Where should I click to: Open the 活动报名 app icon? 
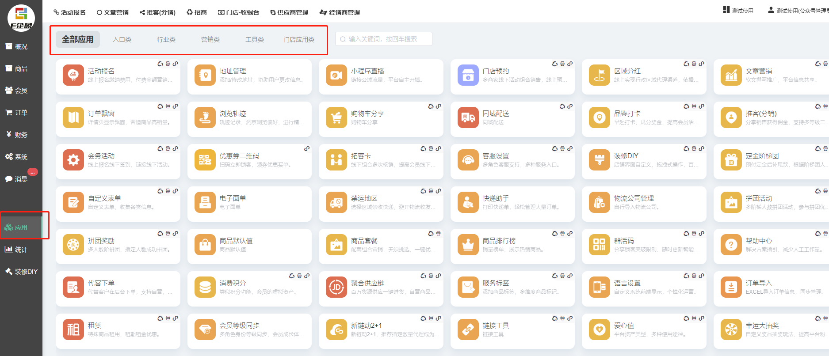tap(73, 75)
